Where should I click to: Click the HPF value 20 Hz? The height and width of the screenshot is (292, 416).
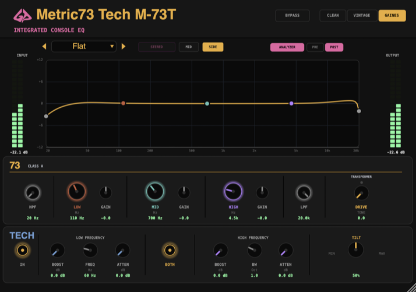(x=33, y=218)
